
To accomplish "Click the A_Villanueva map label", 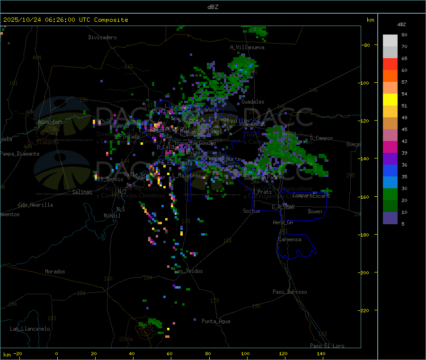I will [247, 47].
